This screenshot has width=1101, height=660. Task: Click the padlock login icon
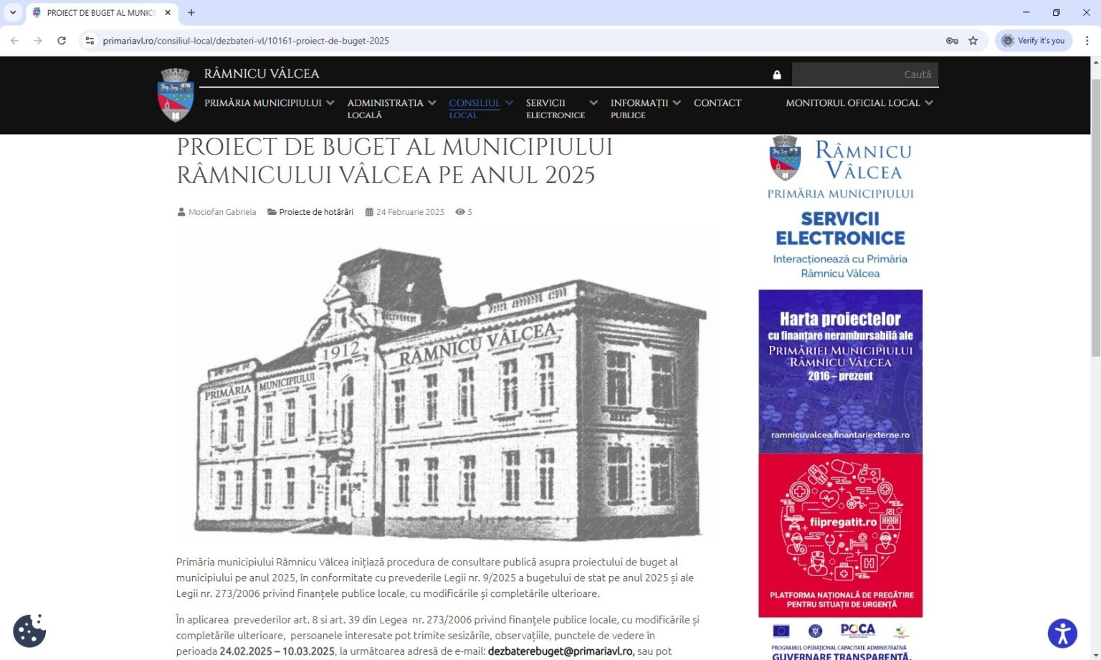pos(776,75)
